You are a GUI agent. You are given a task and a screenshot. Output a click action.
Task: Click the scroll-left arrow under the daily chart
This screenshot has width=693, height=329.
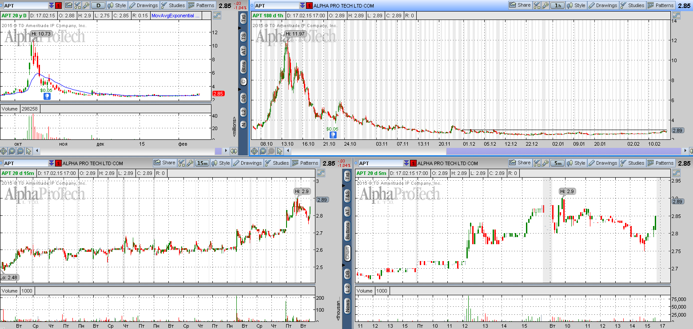tap(37, 151)
